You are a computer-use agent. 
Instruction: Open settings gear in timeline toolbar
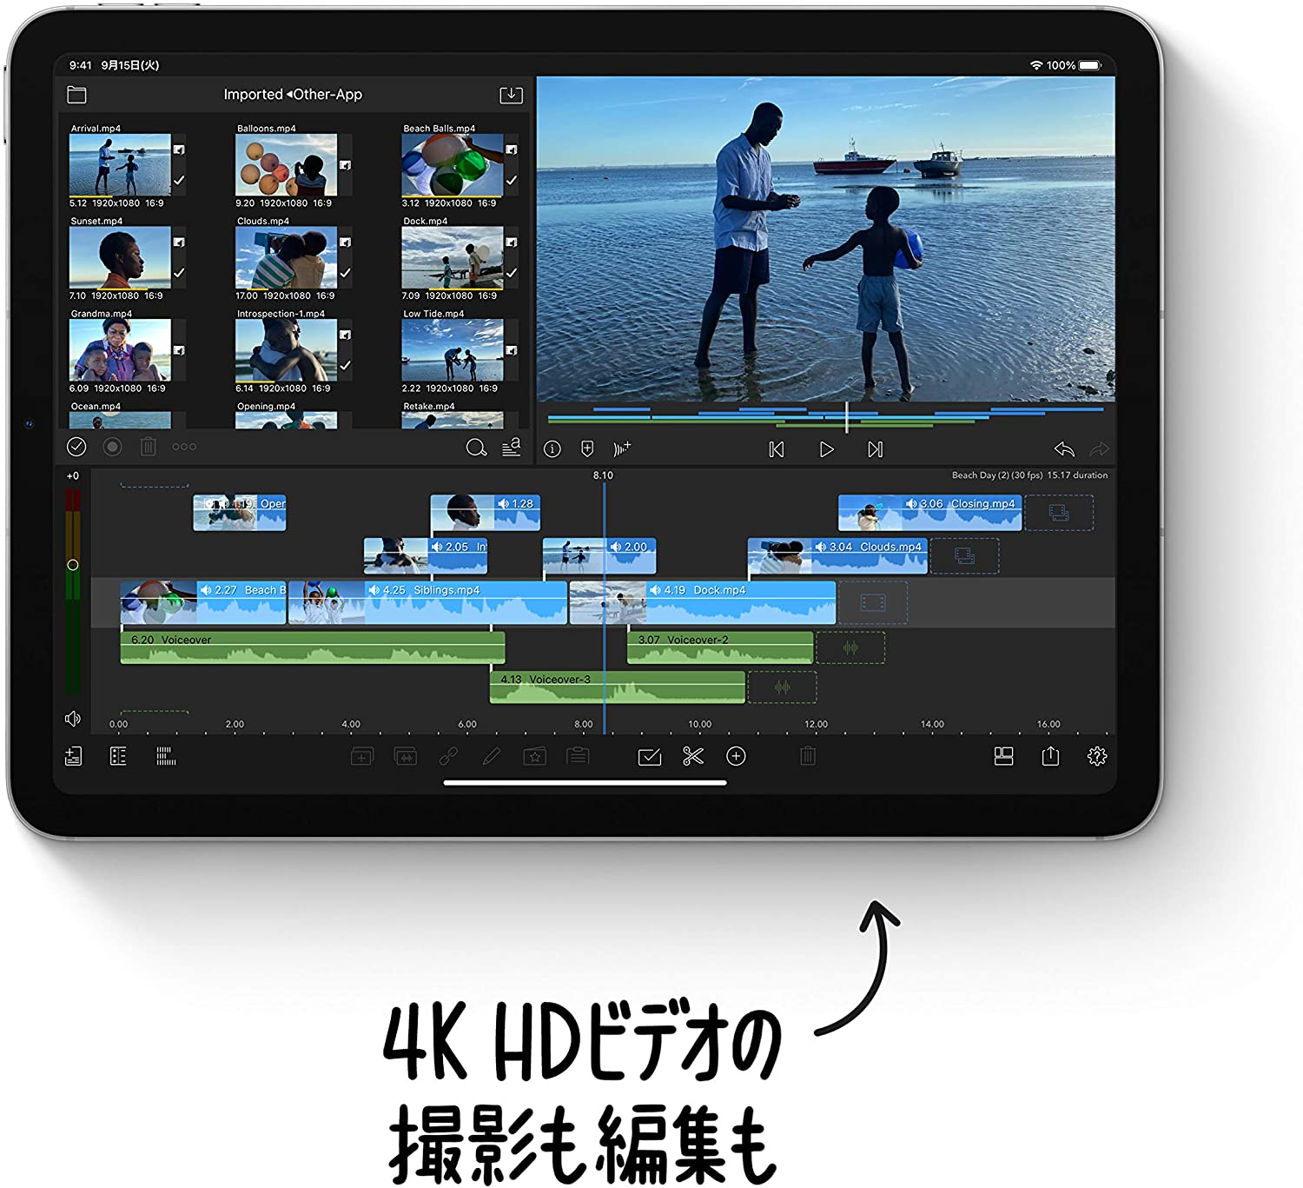click(x=1096, y=756)
